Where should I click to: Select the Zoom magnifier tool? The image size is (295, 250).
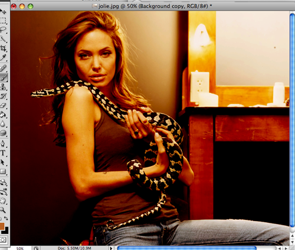3,210
